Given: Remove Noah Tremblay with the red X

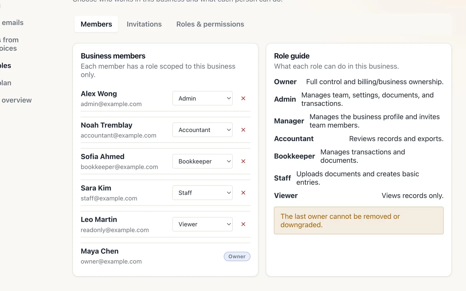Looking at the screenshot, I should pos(243,130).
